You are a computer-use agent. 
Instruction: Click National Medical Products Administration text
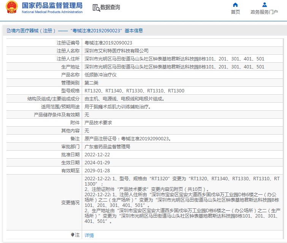[52, 12]
